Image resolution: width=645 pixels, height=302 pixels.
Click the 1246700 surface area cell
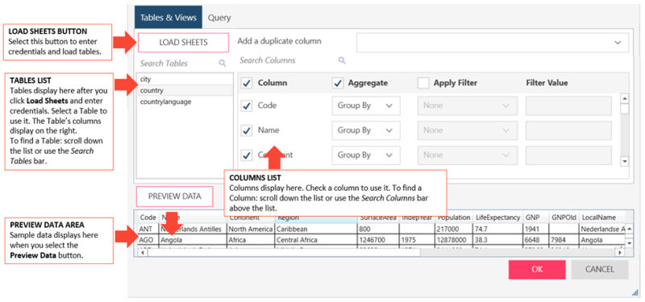(378, 239)
